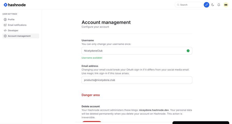Click the 'Username available!' message
Screen dimensions: 232x124
click(x=92, y=58)
